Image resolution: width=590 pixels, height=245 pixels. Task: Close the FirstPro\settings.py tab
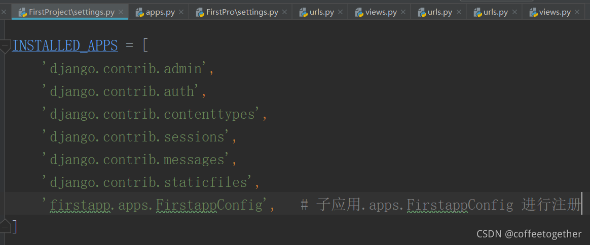pos(284,12)
